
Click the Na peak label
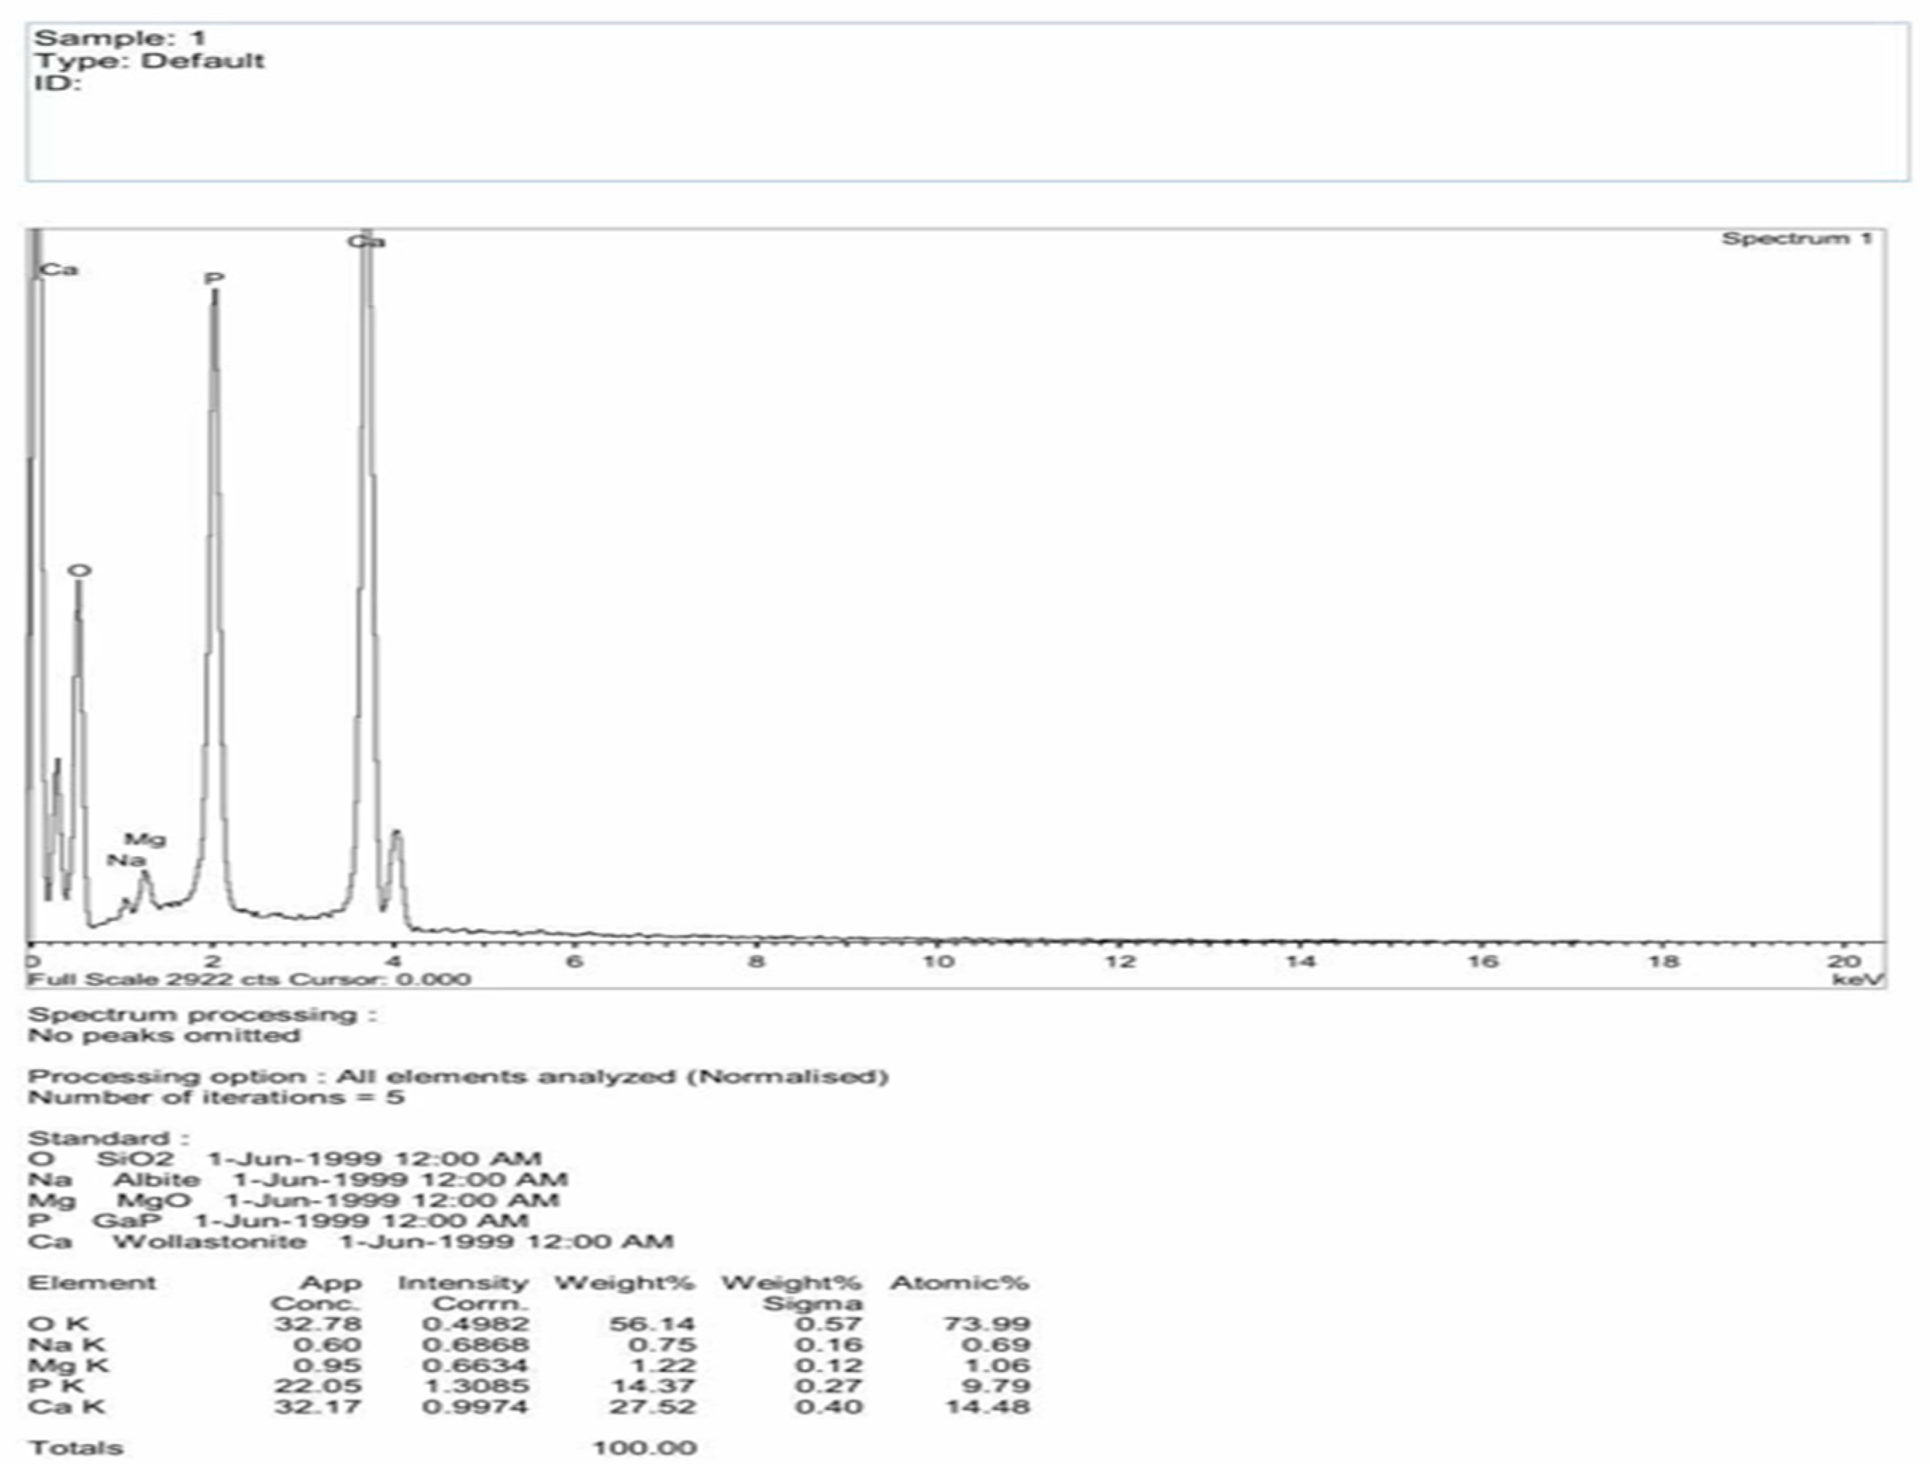tap(126, 860)
